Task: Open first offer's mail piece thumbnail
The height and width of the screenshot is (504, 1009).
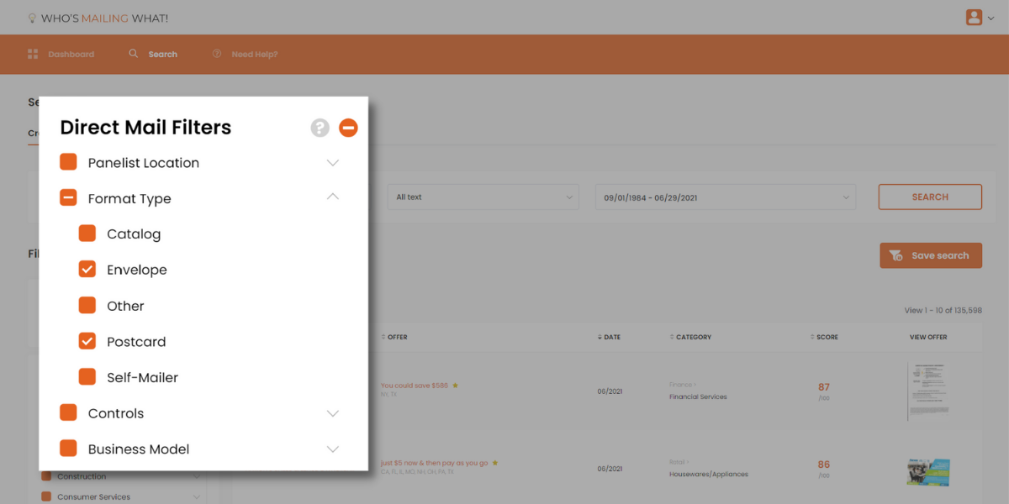Action: (x=928, y=391)
